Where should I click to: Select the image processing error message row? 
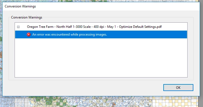pyautogui.click(x=101, y=34)
